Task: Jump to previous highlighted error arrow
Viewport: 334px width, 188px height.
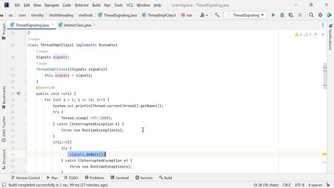Action: [316, 34]
